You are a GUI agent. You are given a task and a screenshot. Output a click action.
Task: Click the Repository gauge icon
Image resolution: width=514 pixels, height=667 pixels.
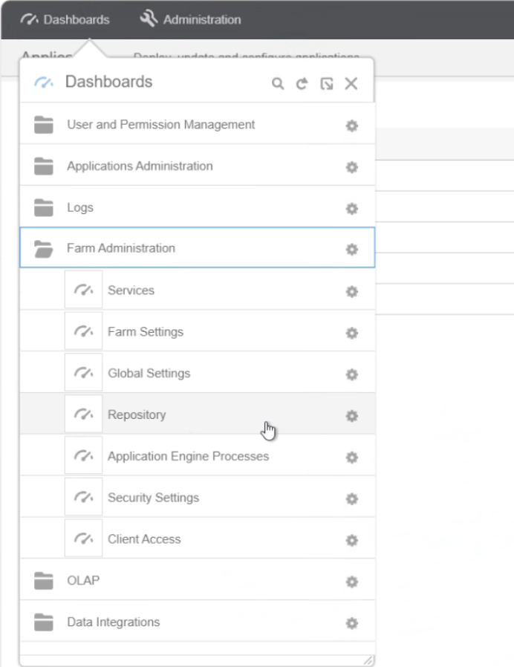(83, 414)
